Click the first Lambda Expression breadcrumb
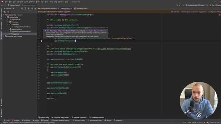 (79, 117)
